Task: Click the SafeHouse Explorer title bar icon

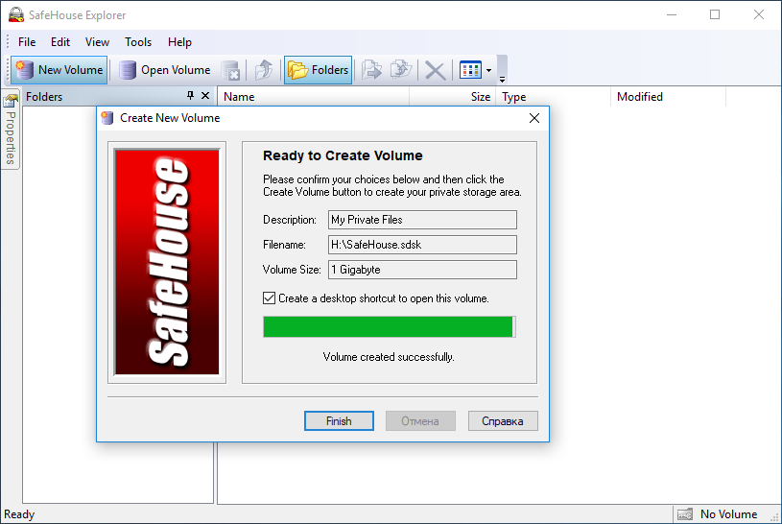Action: click(x=16, y=14)
